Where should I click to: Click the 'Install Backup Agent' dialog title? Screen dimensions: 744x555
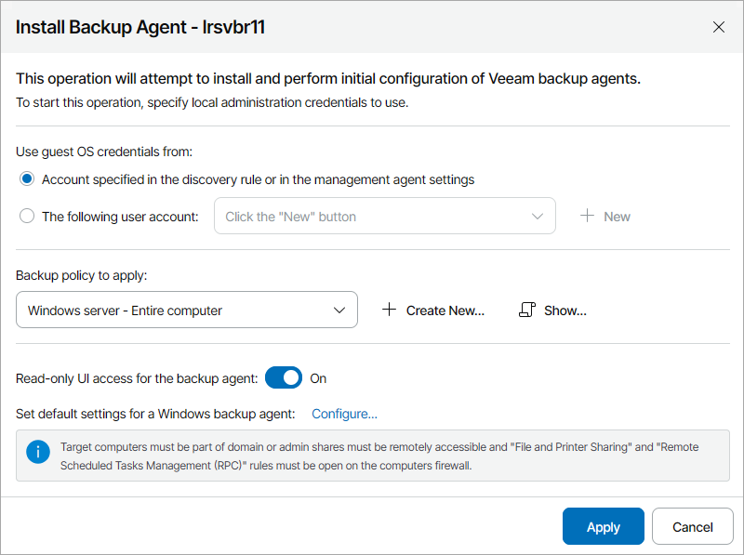click(140, 27)
